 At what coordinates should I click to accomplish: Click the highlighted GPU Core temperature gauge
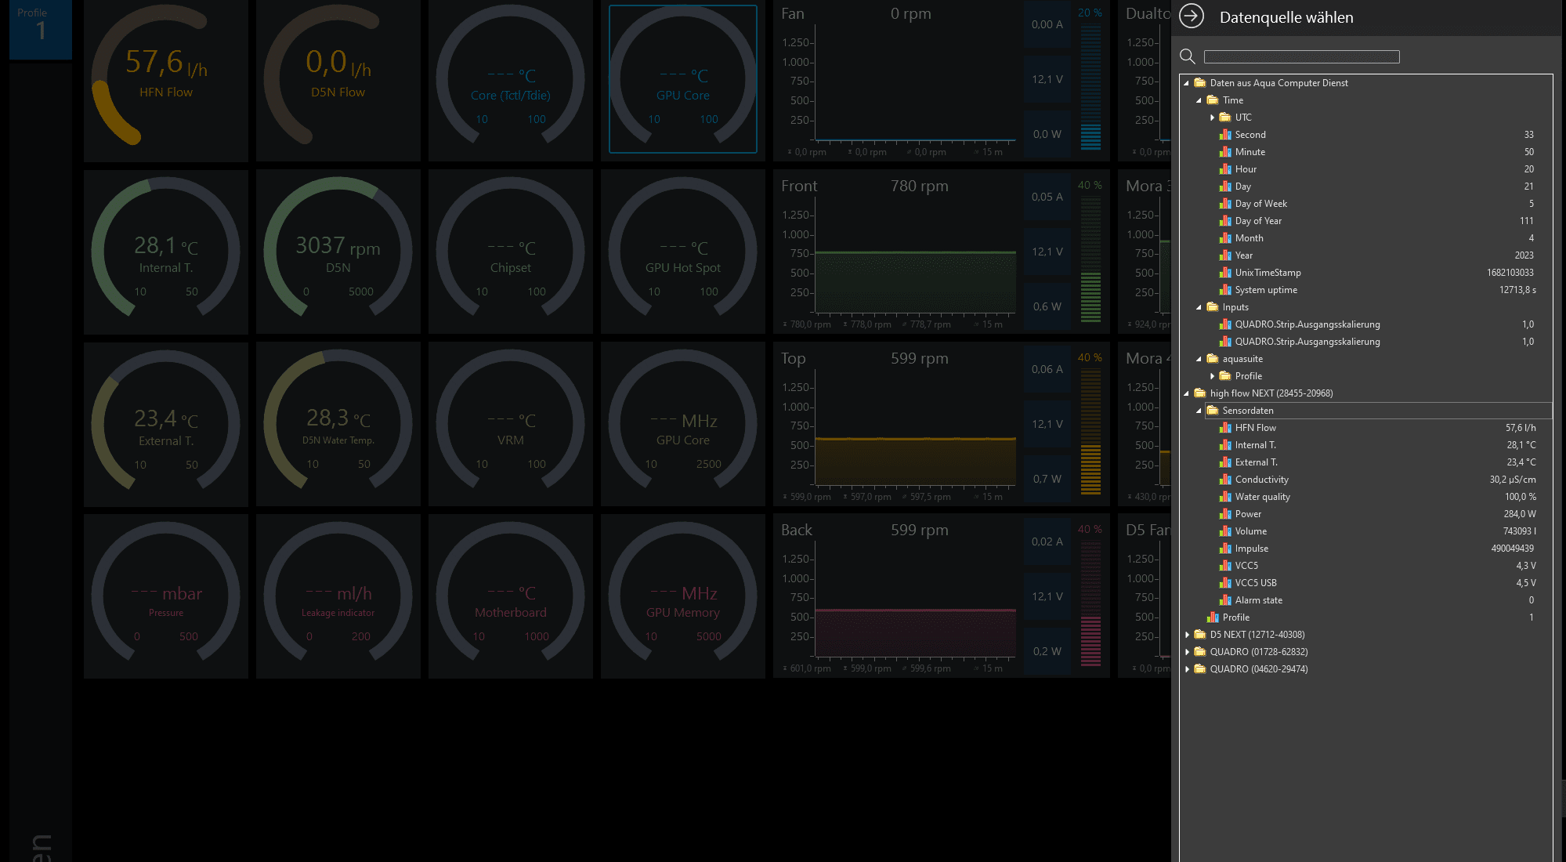tap(683, 79)
